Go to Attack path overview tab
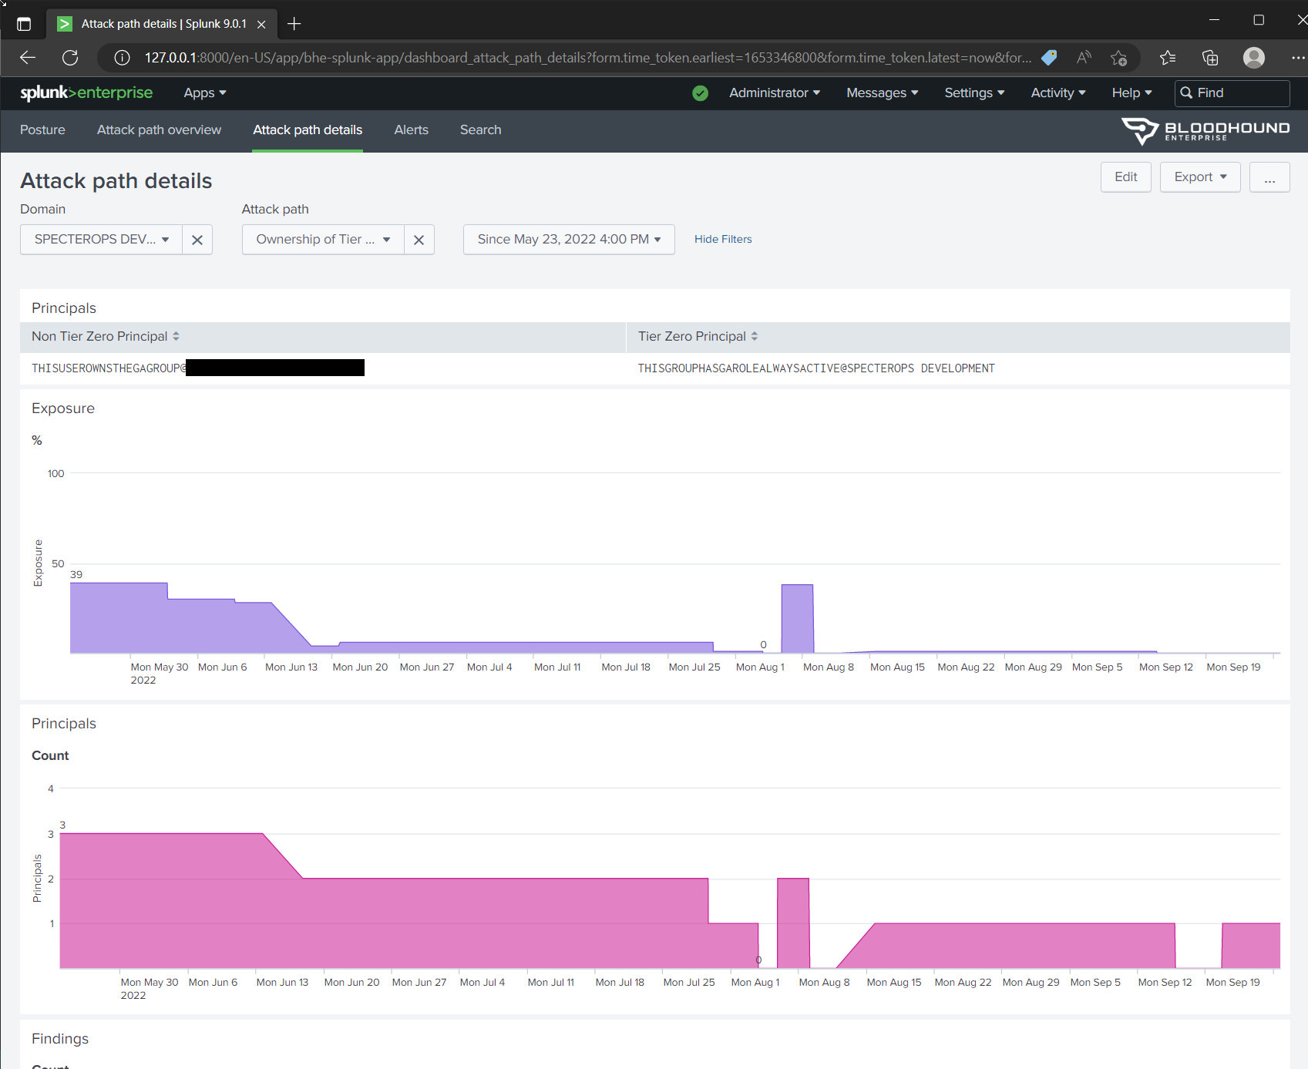Image resolution: width=1308 pixels, height=1069 pixels. pos(159,130)
